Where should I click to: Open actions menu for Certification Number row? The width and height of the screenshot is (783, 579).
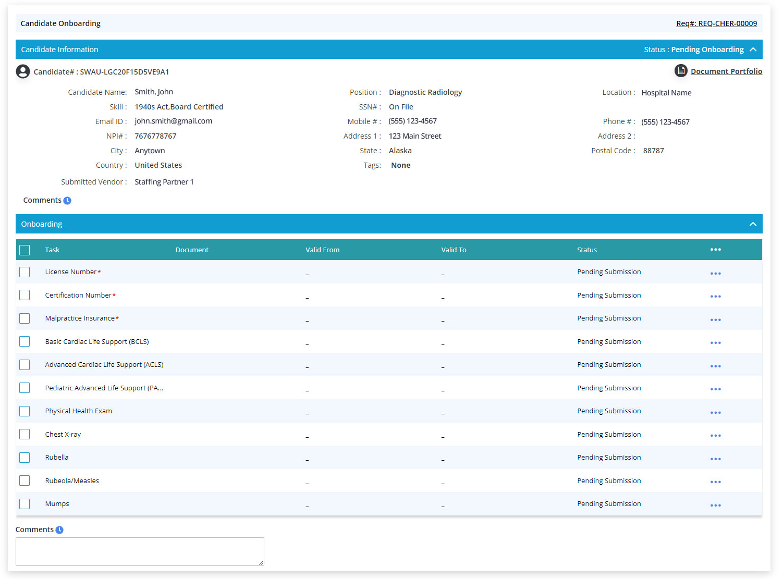coord(715,297)
